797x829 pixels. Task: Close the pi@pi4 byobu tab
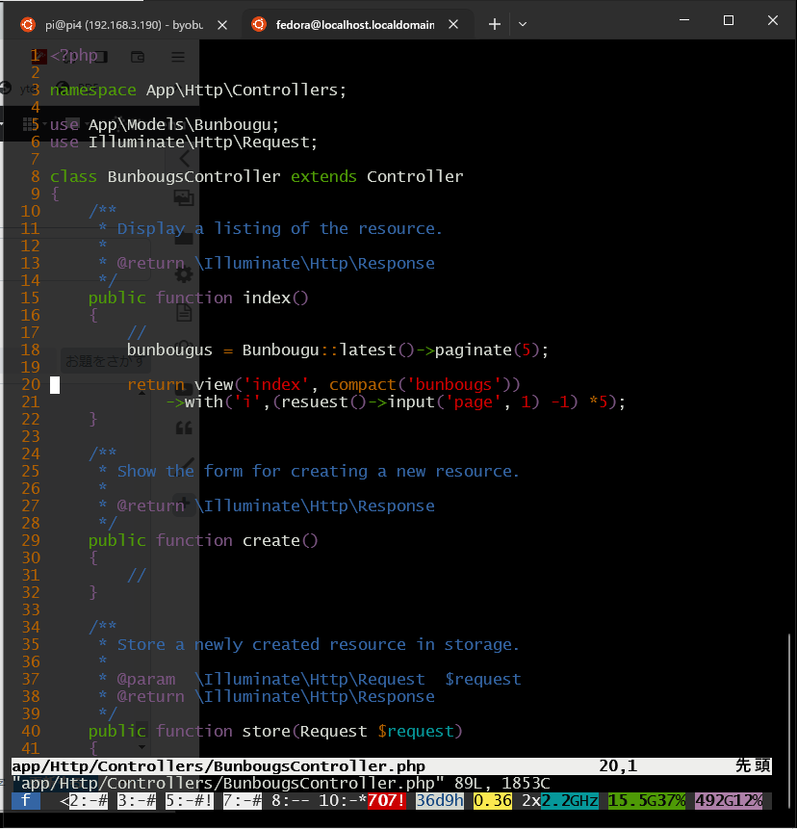tap(222, 25)
